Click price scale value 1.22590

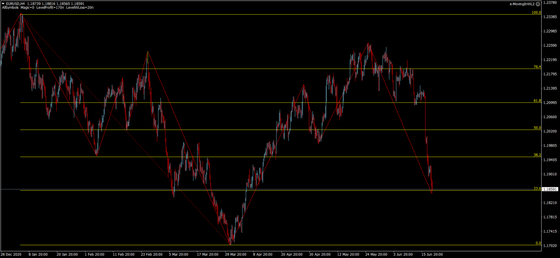550,46
